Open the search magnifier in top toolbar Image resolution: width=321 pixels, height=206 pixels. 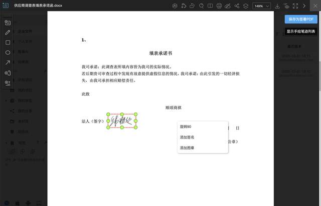[201, 6]
